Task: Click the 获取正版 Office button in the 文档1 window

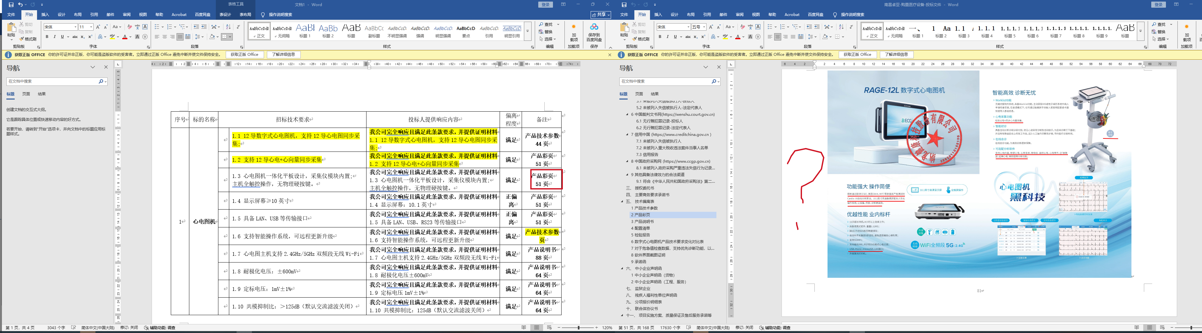Action: 244,55
